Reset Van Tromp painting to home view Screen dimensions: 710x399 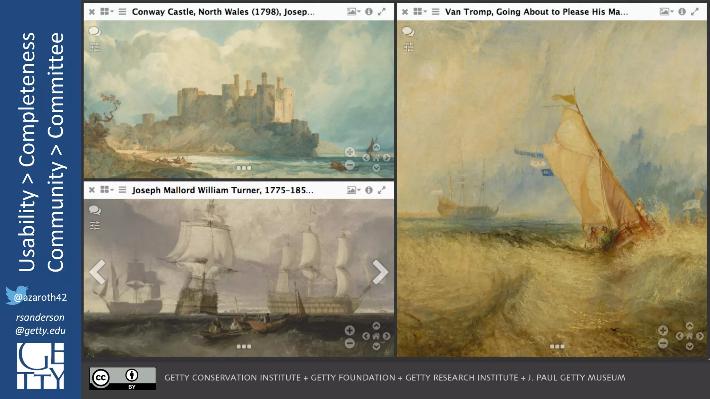(x=690, y=336)
